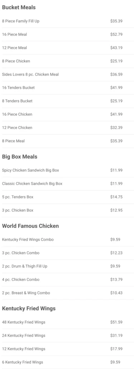The image size is (134, 369).
Task: Open the 16 Piece Meal entry
Action: [x=67, y=34]
